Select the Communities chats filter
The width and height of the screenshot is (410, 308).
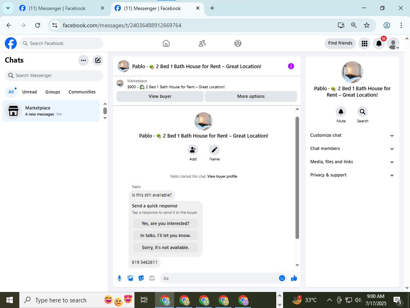[x=82, y=92]
